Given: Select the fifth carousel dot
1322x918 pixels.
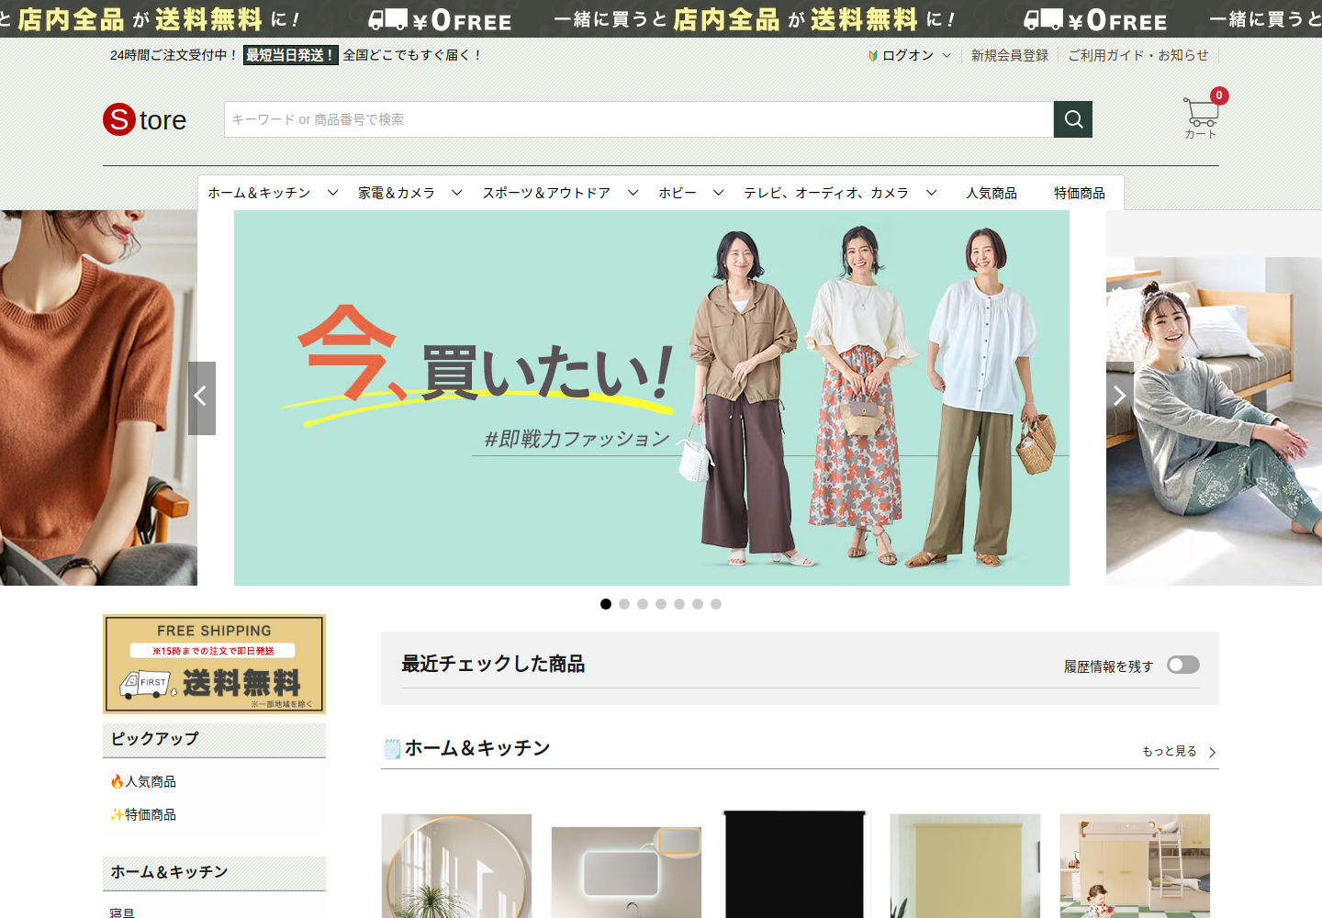Looking at the screenshot, I should [x=679, y=604].
